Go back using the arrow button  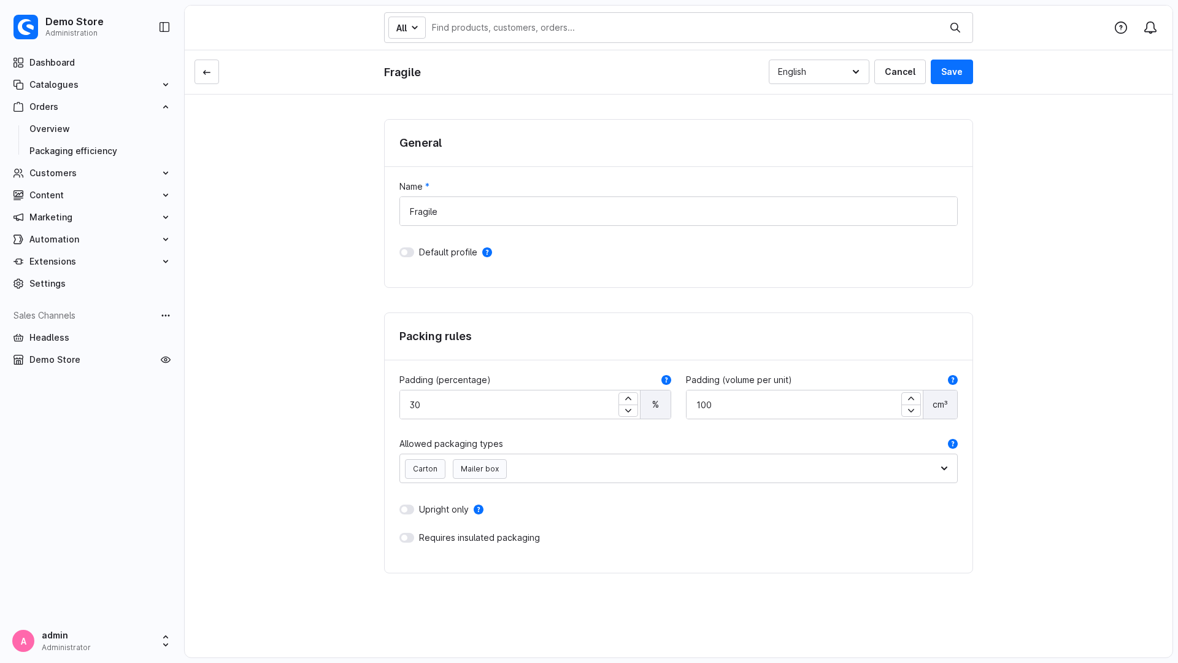207,72
